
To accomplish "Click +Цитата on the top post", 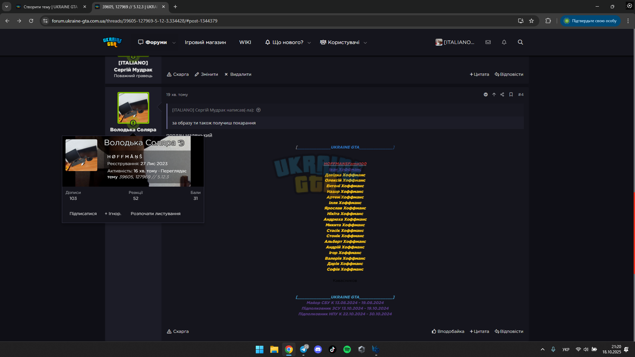I will coord(479,74).
